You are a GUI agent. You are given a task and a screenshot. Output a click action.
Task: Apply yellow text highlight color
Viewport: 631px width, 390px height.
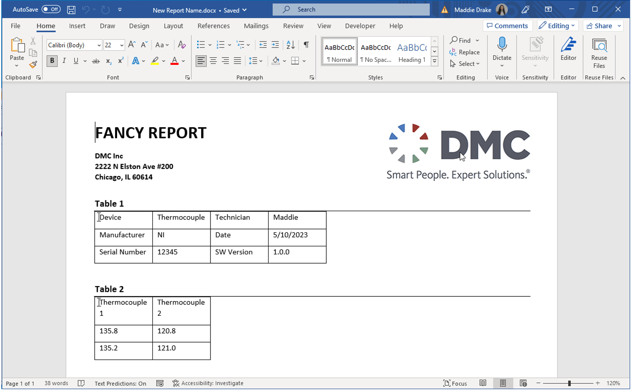click(x=155, y=61)
